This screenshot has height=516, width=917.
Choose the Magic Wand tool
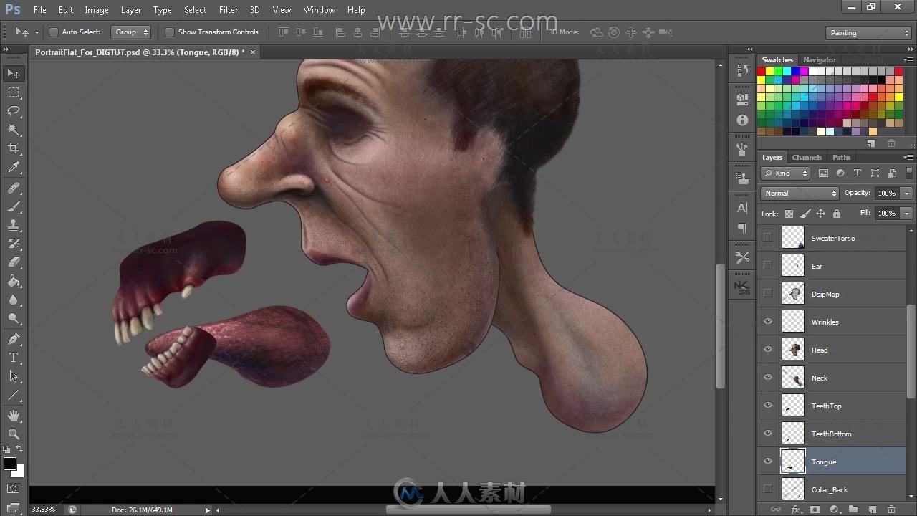(14, 130)
